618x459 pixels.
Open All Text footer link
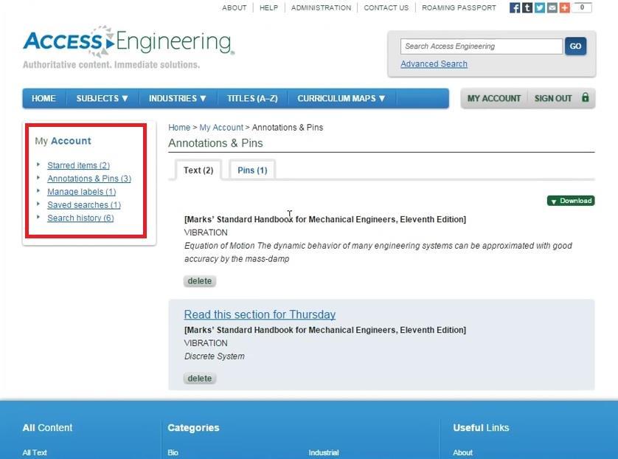pyautogui.click(x=35, y=452)
